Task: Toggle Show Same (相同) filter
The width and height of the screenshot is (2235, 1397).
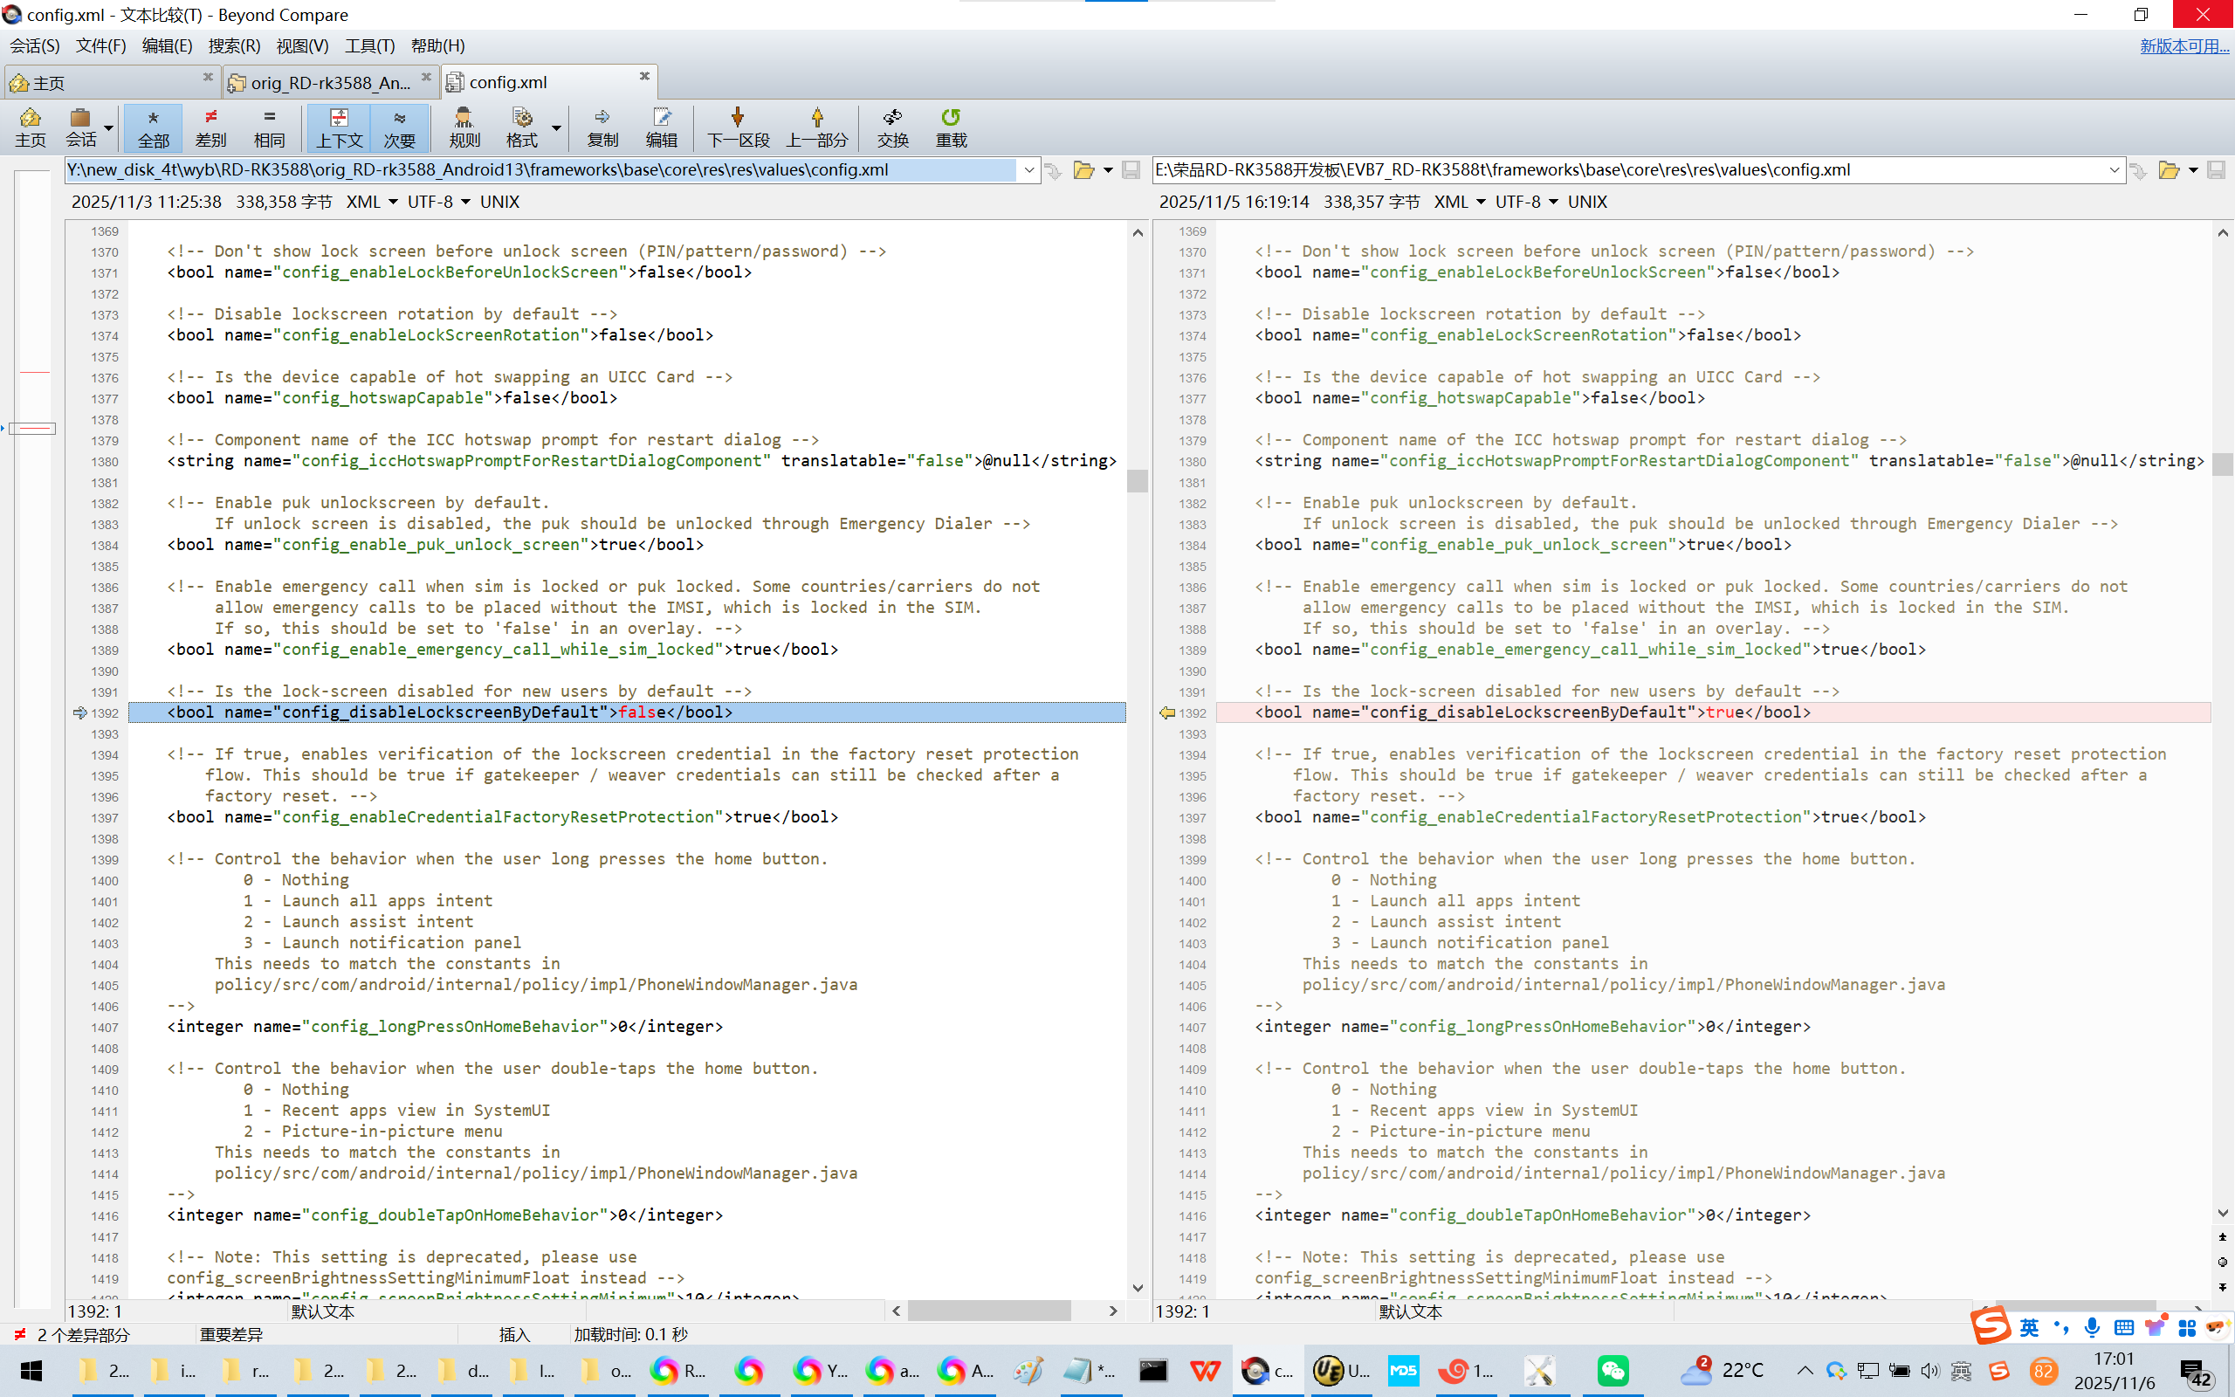Action: coord(269,127)
